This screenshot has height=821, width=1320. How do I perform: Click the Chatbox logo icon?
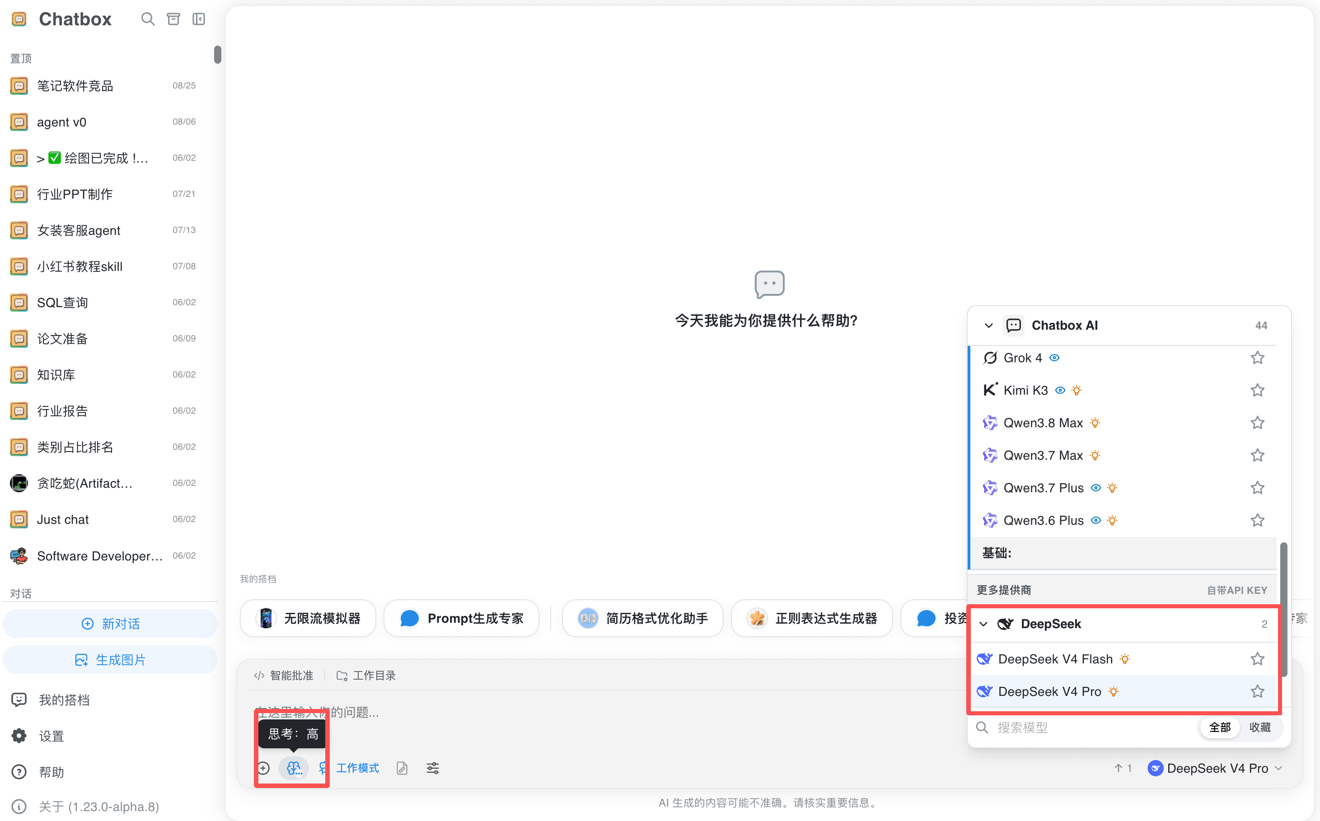click(x=19, y=19)
